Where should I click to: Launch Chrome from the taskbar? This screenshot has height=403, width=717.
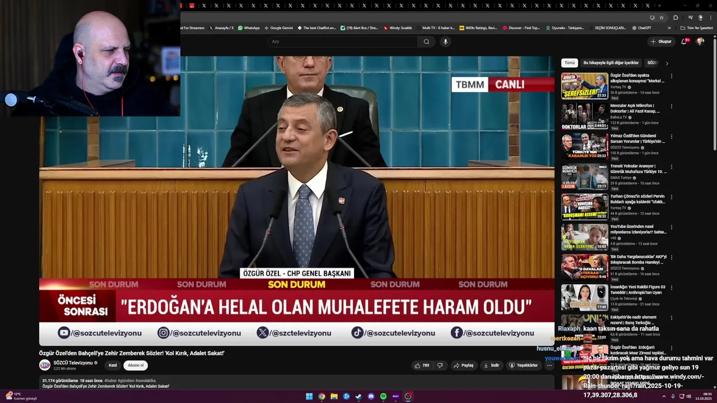click(x=322, y=396)
